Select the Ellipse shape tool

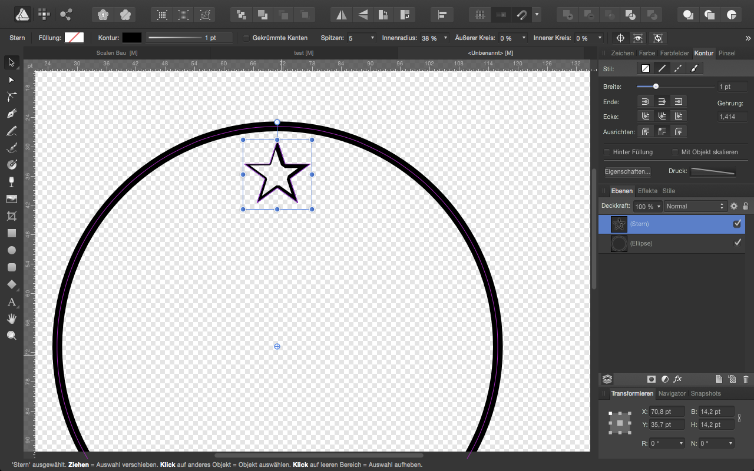click(11, 250)
